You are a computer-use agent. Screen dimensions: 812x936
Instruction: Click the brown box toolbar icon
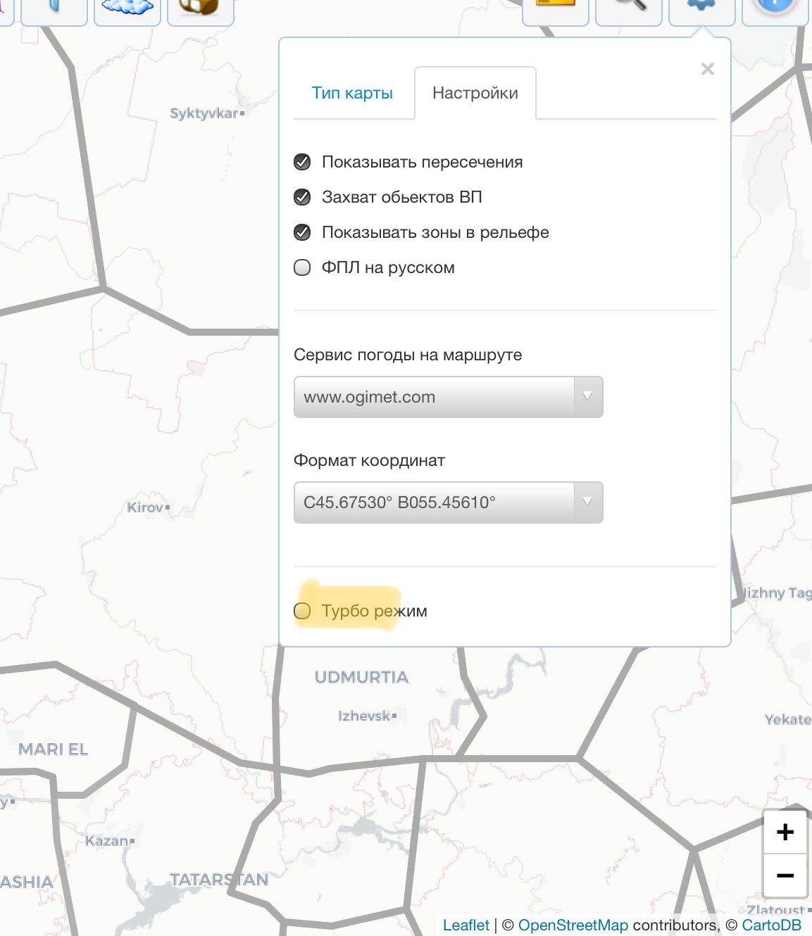[200, 10]
